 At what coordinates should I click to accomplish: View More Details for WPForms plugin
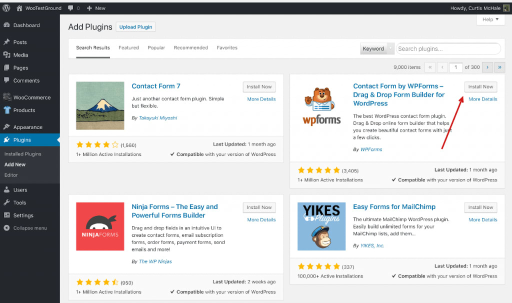[x=483, y=99]
